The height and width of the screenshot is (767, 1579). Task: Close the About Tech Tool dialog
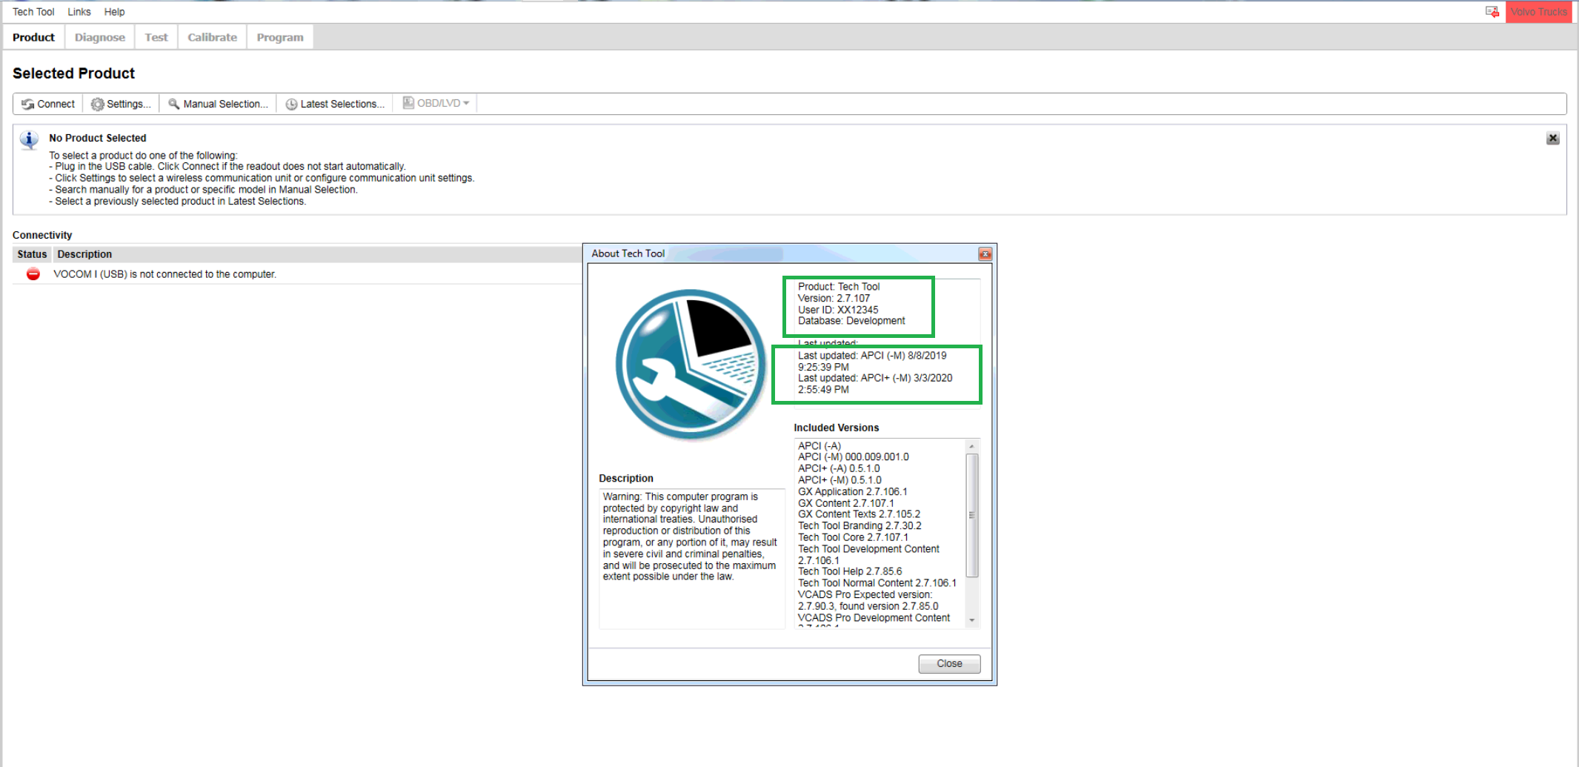[x=948, y=663]
